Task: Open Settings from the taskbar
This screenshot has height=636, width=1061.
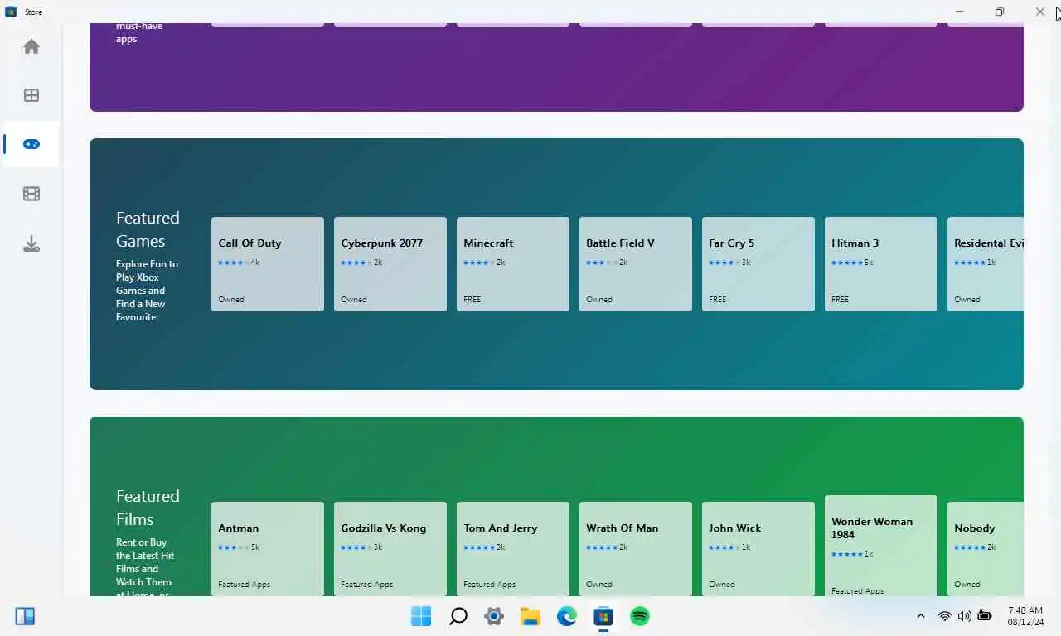Action: pos(494,616)
